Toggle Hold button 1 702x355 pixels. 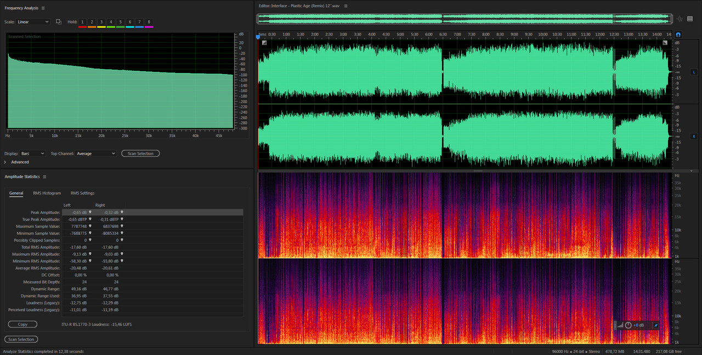point(82,22)
